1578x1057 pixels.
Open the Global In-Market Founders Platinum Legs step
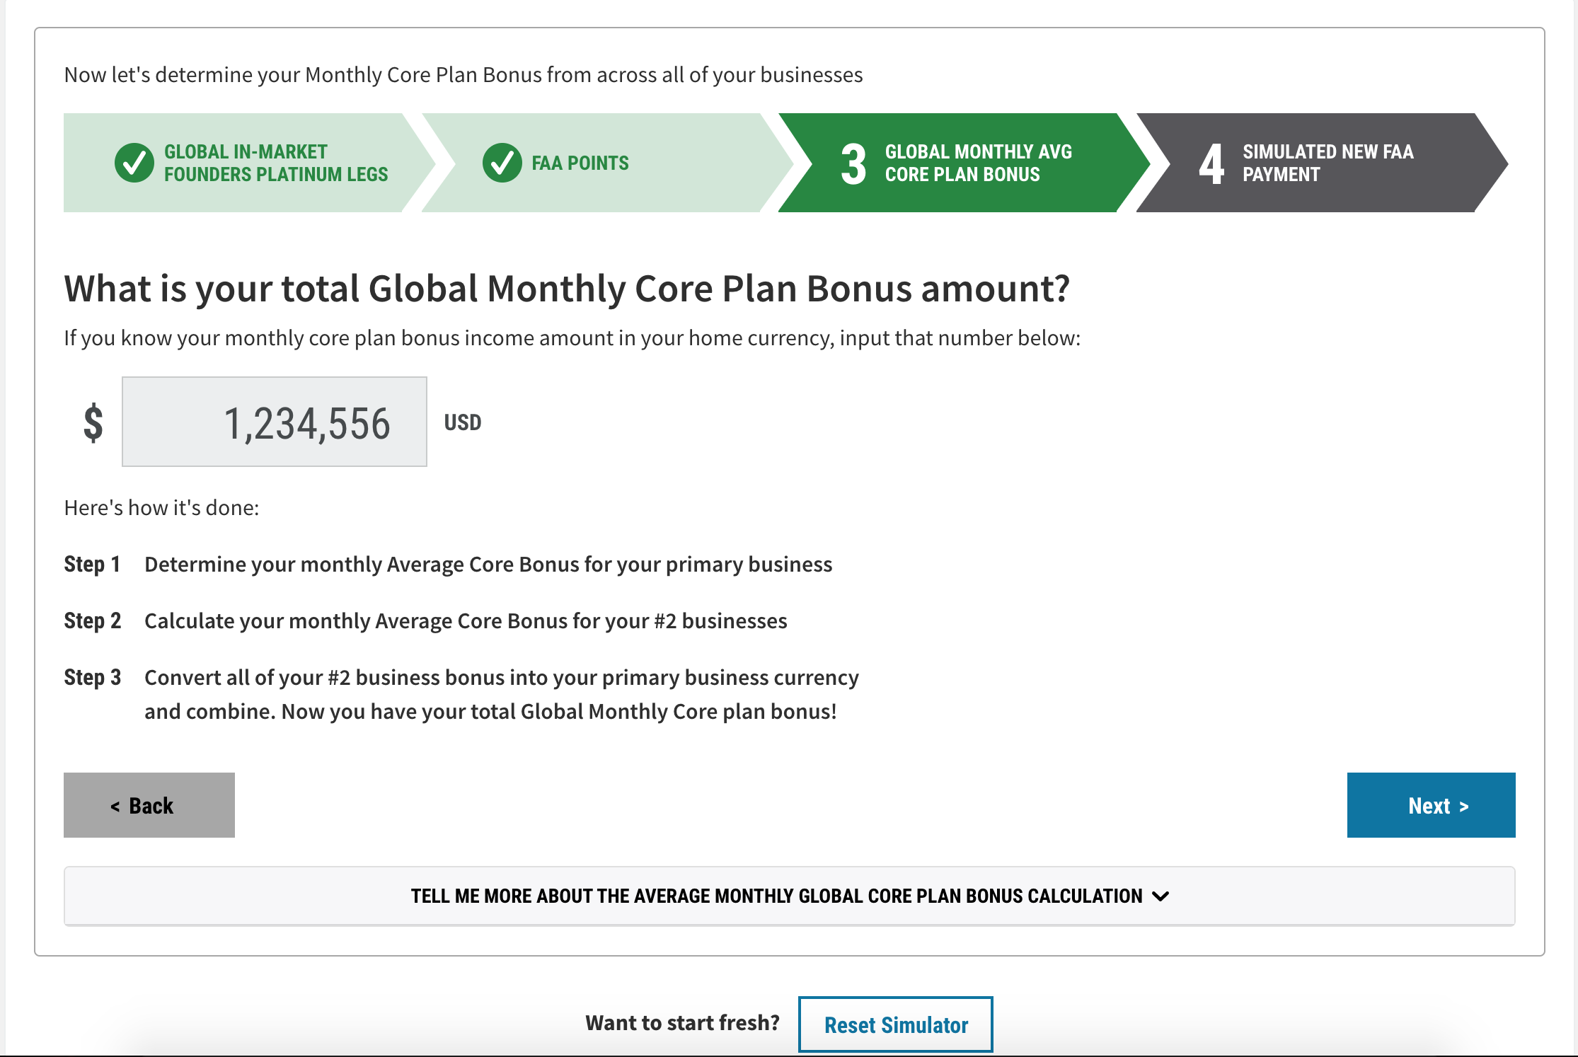pyautogui.click(x=275, y=163)
